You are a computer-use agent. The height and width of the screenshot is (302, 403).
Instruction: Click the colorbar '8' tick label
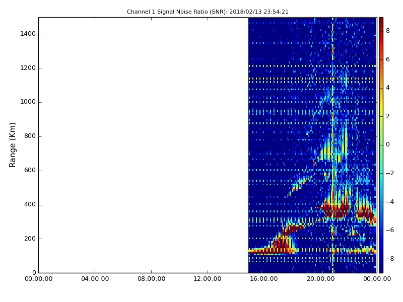388,31
